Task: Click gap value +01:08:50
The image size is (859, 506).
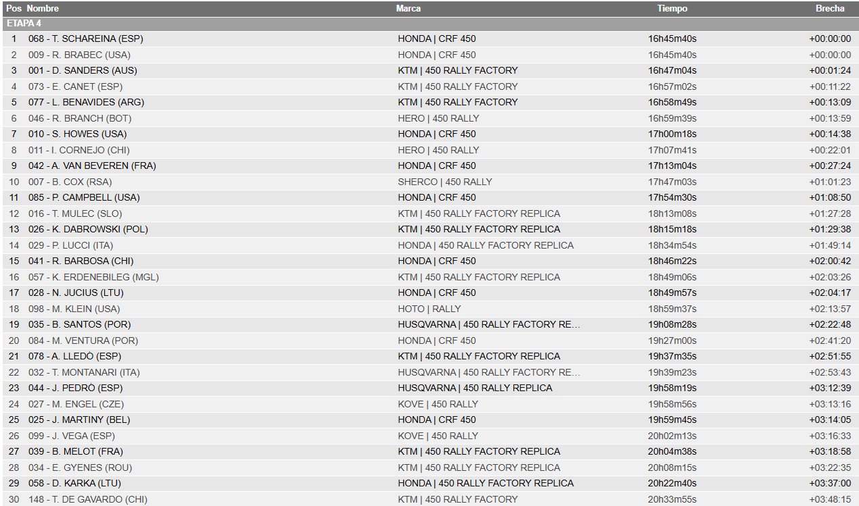Action: [830, 197]
